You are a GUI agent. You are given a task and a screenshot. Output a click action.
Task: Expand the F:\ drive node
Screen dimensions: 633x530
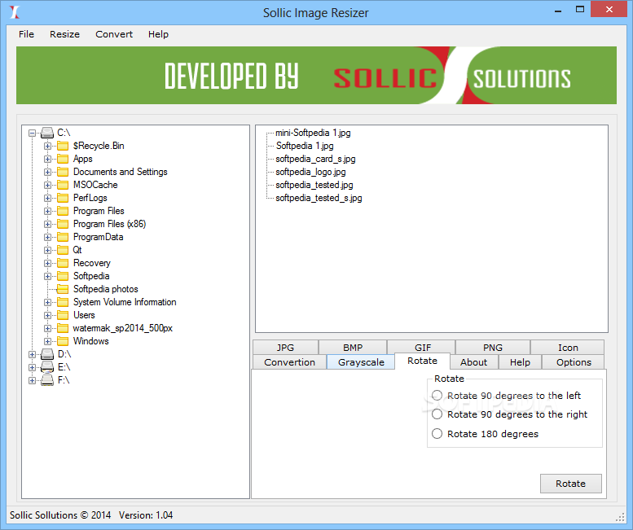pos(33,380)
